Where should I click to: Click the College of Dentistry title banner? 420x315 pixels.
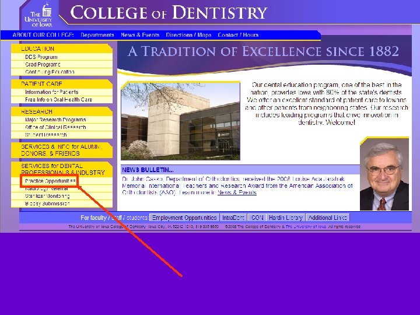169,13
